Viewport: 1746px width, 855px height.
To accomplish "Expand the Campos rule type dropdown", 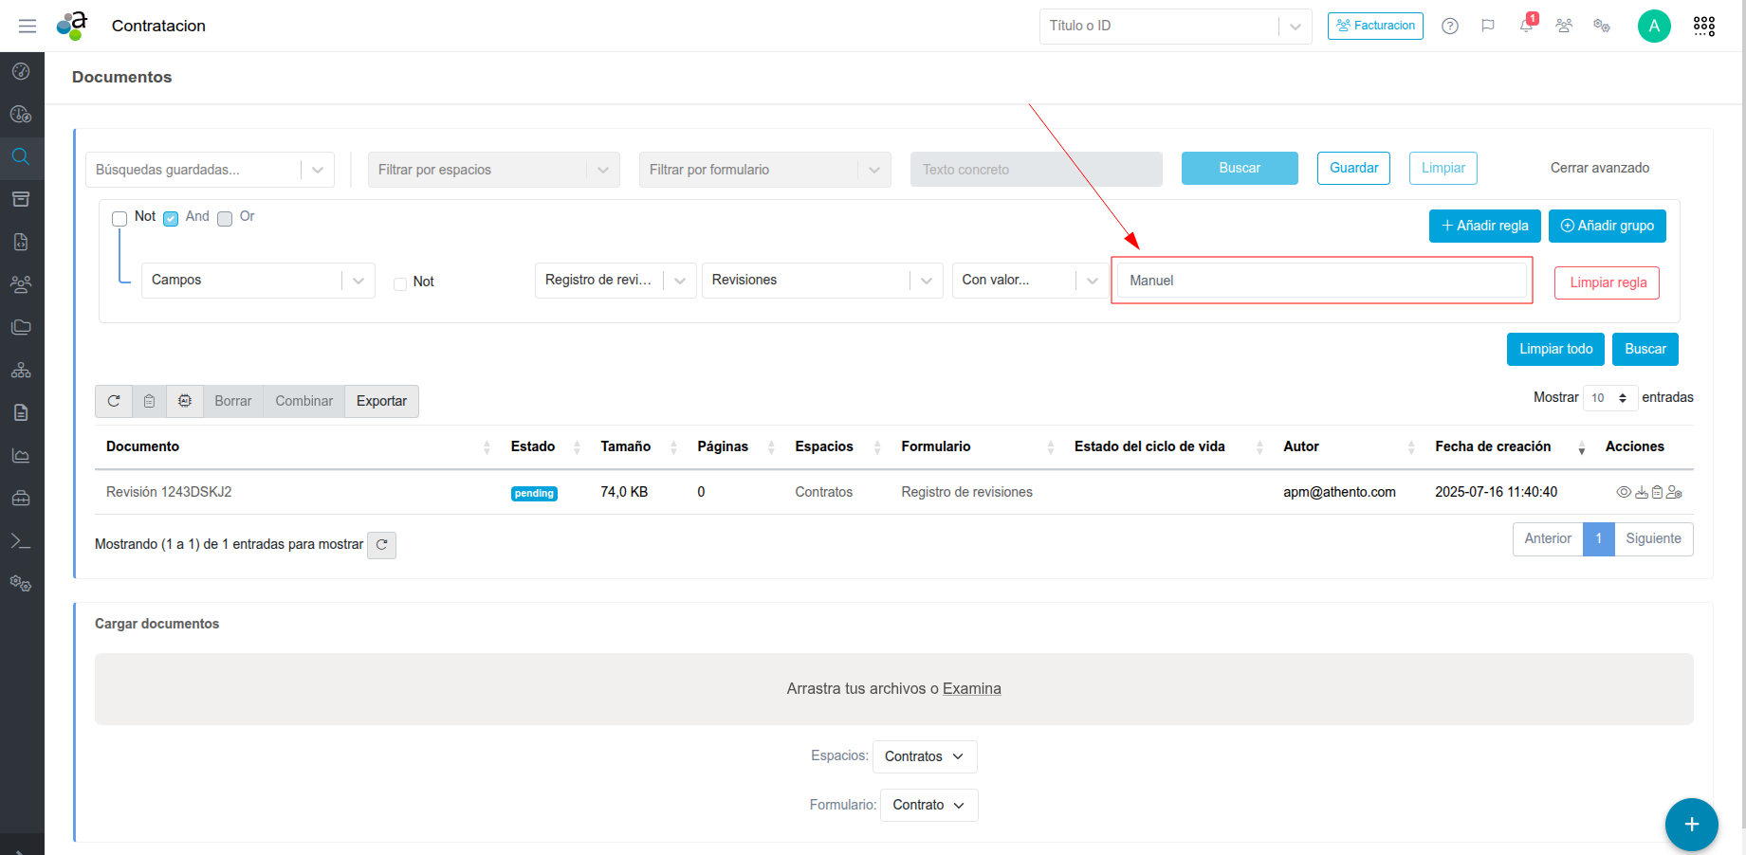I will coord(257,281).
